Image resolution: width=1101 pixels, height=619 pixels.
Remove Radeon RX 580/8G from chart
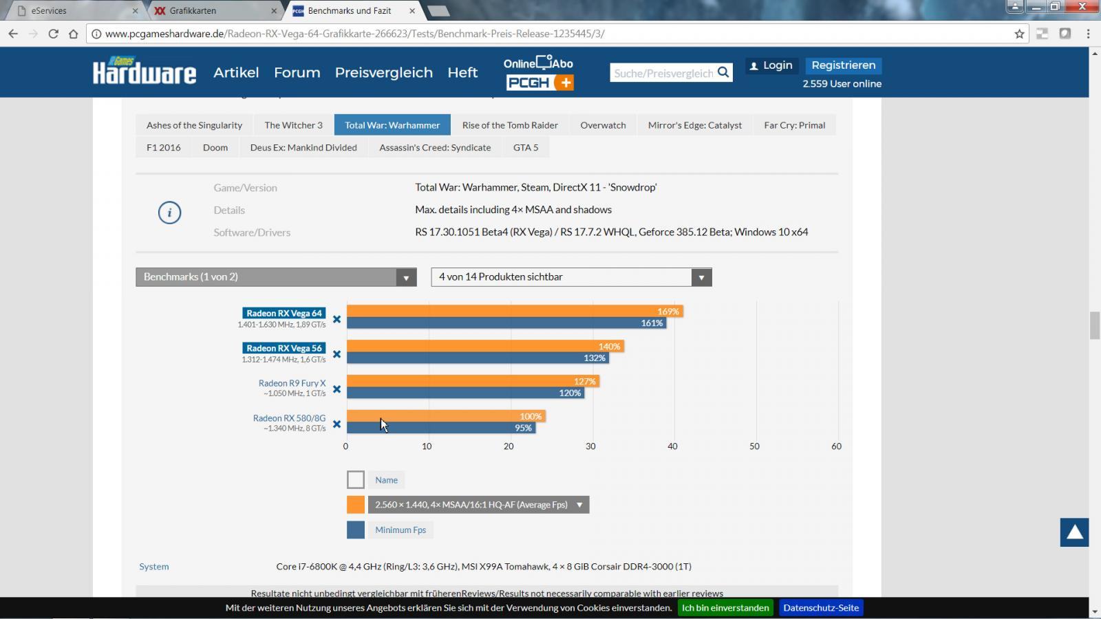pos(336,424)
